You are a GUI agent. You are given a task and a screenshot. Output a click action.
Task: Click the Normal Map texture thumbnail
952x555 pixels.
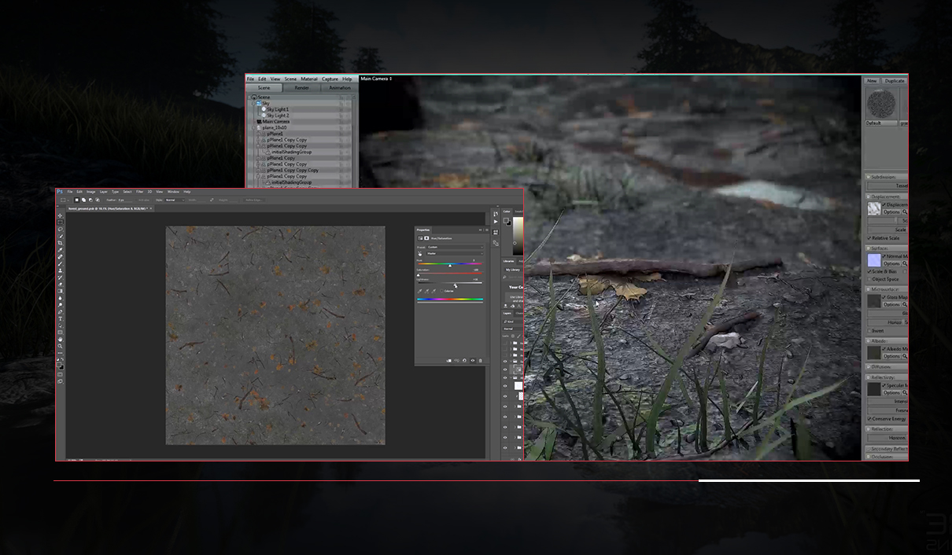(873, 259)
